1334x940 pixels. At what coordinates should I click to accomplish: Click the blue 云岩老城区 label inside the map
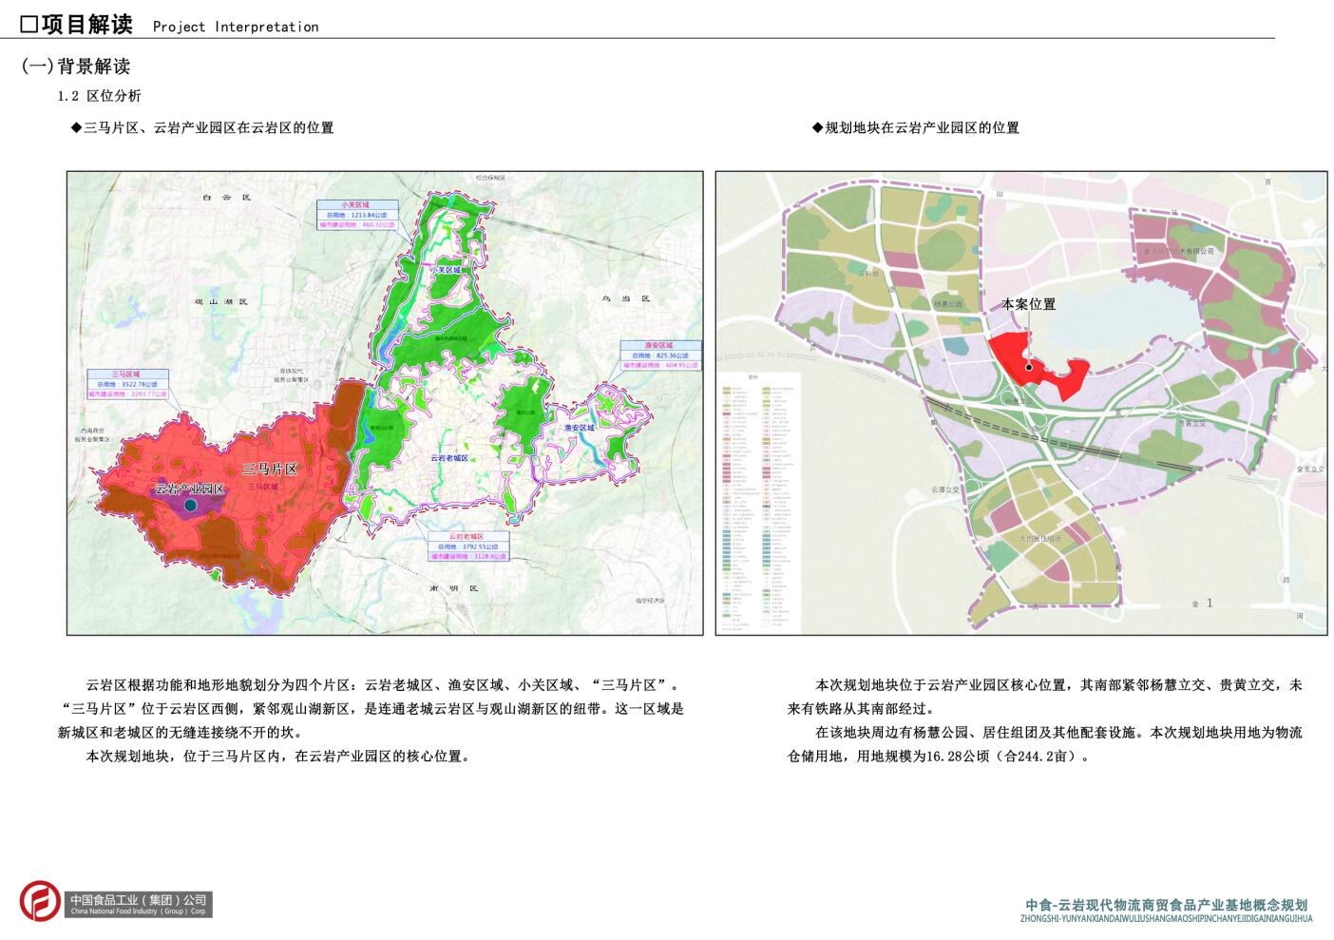(x=449, y=458)
